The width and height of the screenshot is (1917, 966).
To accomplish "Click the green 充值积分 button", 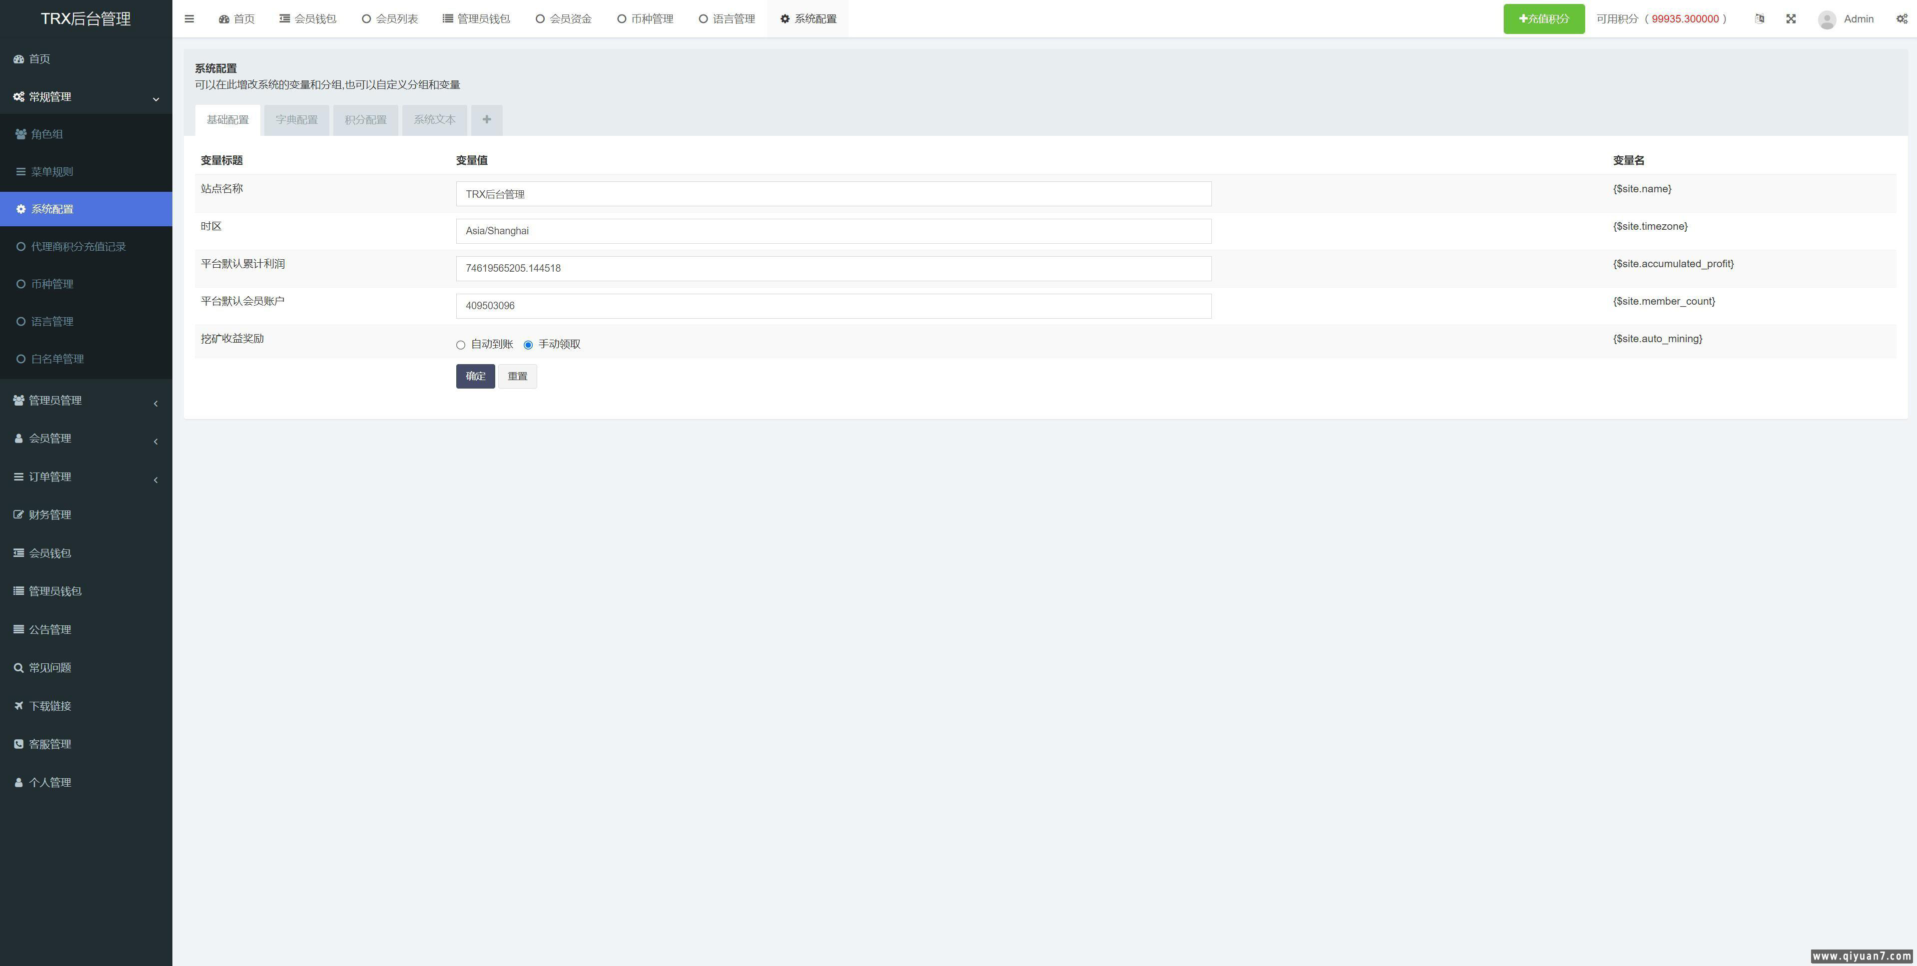I will click(x=1543, y=18).
